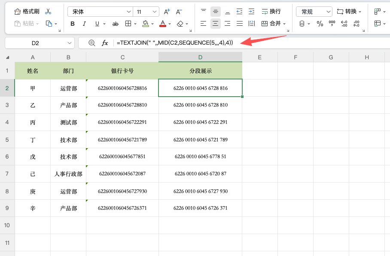
Task: Click cell 测试部
Action: point(68,122)
